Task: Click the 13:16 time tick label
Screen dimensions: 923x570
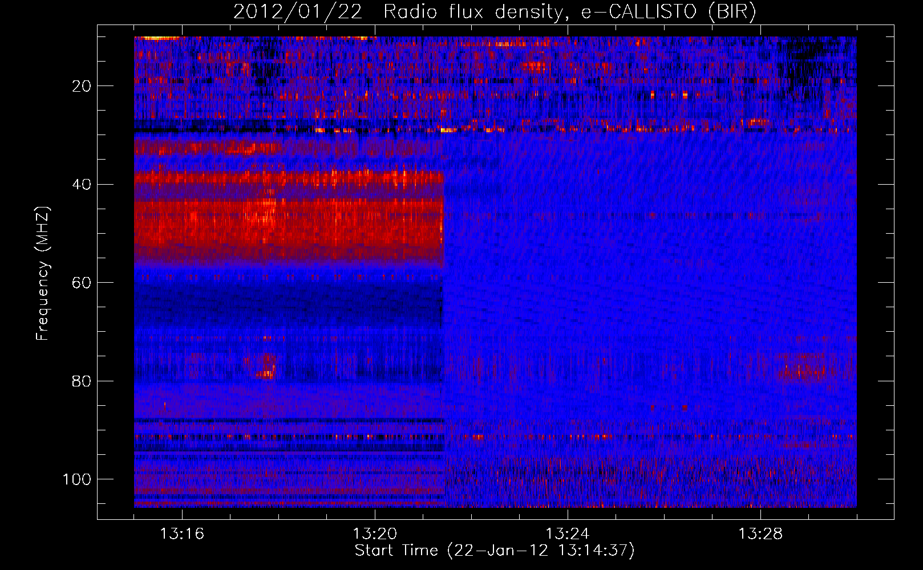Action: (x=182, y=534)
